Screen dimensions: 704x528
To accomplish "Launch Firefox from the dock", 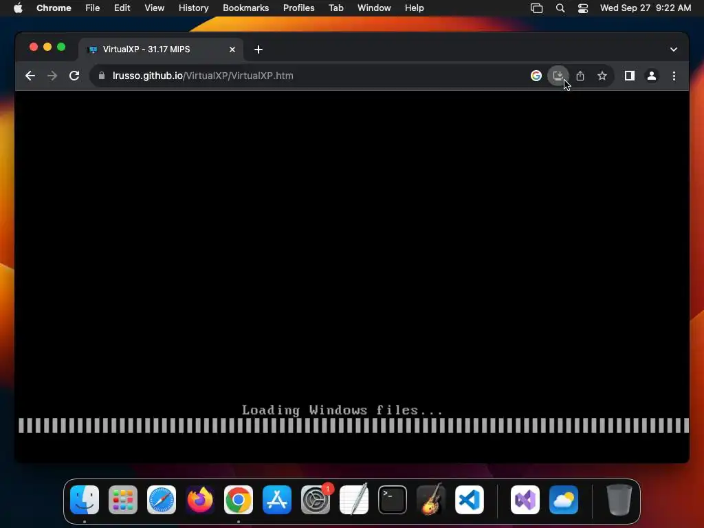I will [200, 500].
